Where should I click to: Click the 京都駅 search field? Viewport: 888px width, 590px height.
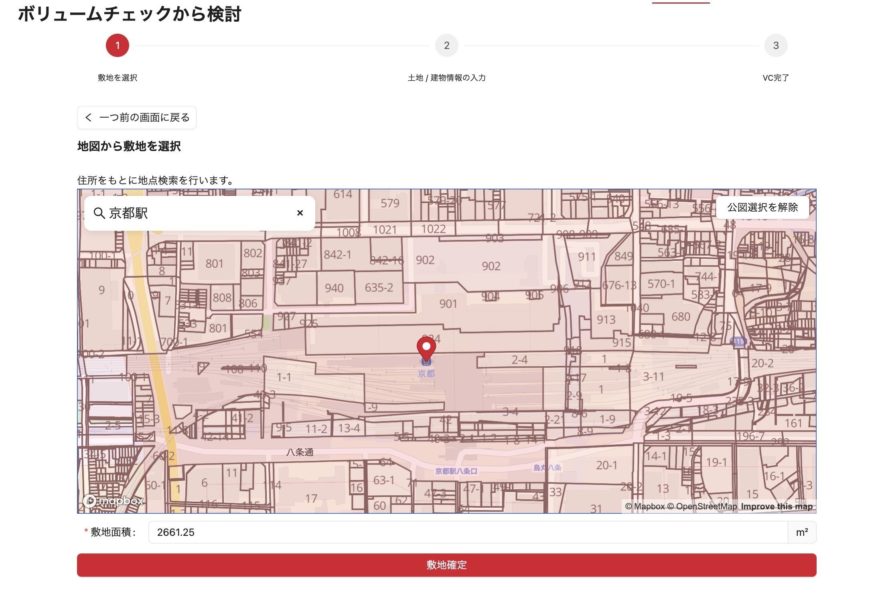point(201,213)
